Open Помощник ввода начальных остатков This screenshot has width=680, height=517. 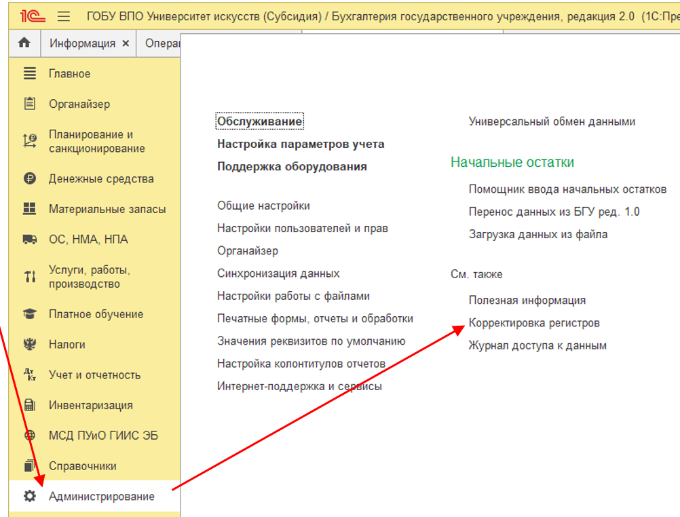[567, 189]
